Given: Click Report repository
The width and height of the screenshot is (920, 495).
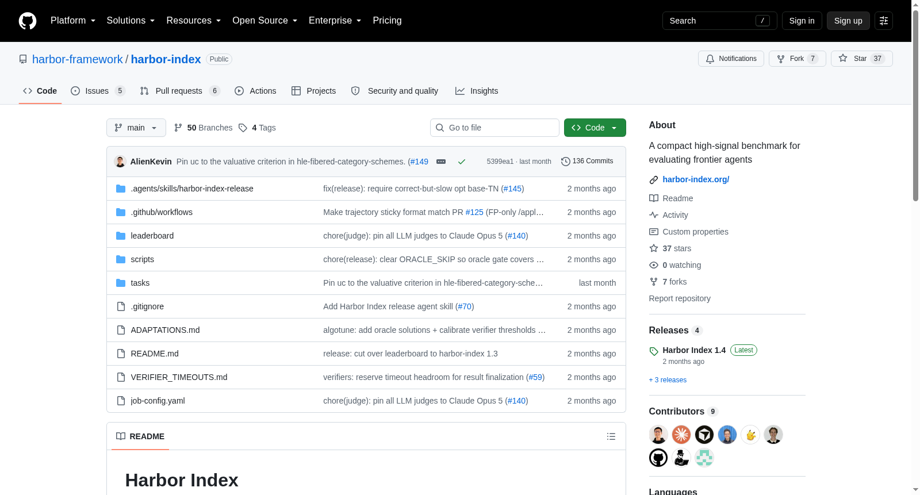Looking at the screenshot, I should point(680,298).
